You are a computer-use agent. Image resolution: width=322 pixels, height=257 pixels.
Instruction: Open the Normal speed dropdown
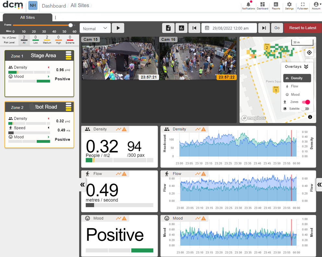(x=95, y=28)
